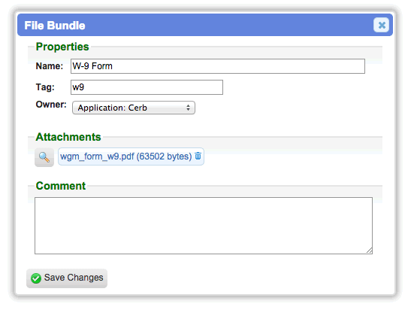
Task: Save Changes to the file bundle
Action: coord(67,278)
